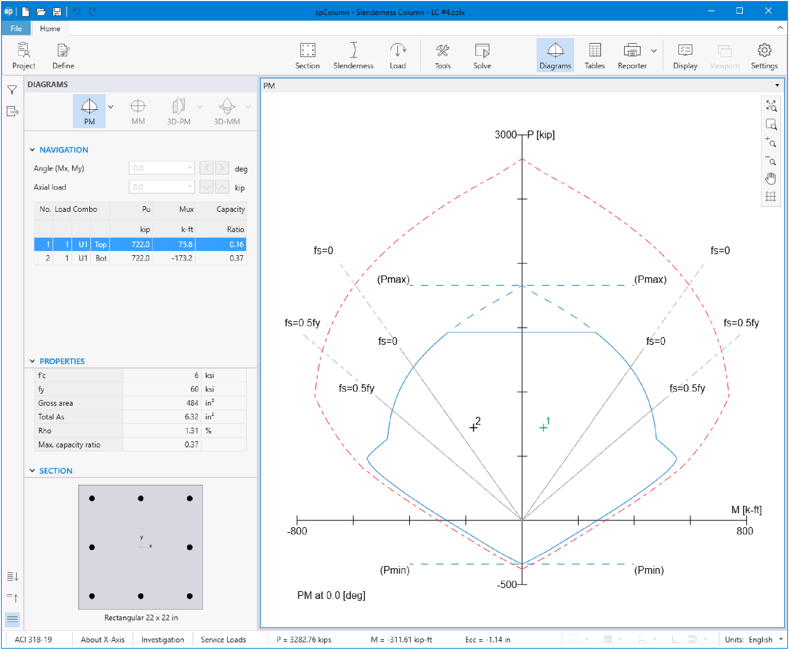Open the Angle (Mx, My) combo box

162,168
